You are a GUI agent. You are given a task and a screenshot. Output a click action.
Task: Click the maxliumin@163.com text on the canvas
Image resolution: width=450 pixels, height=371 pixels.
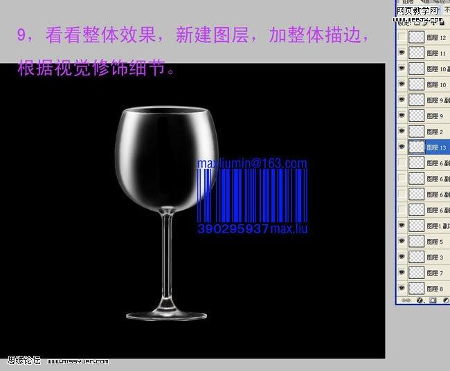(x=252, y=163)
